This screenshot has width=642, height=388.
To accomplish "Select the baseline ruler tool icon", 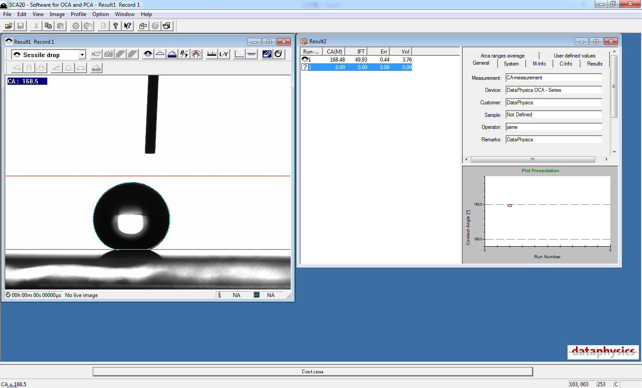I will pyautogui.click(x=211, y=54).
